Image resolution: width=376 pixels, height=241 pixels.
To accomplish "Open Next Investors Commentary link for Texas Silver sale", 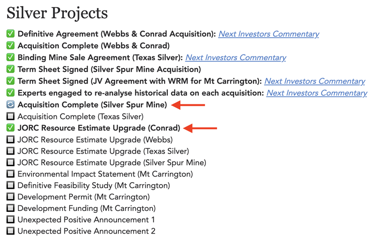I will click(x=236, y=58).
